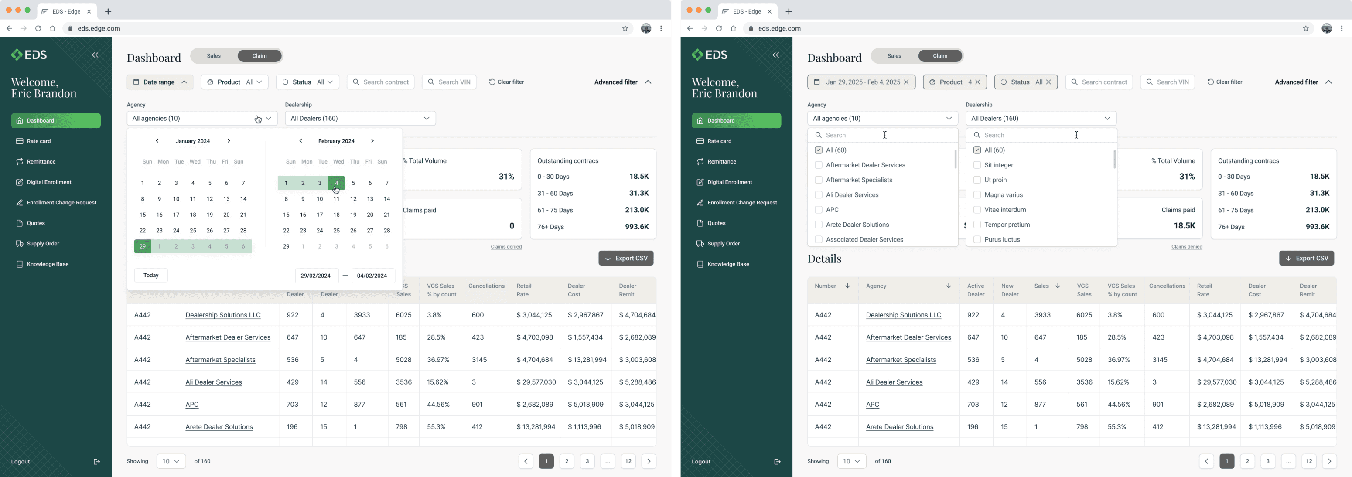Clear the Product 4 filter chip X
1352x477 pixels.
click(x=978, y=82)
